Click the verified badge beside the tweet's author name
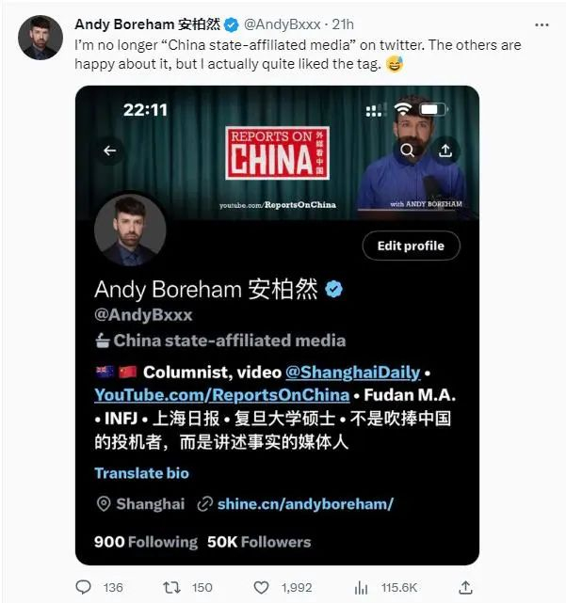The width and height of the screenshot is (566, 603). click(232, 25)
